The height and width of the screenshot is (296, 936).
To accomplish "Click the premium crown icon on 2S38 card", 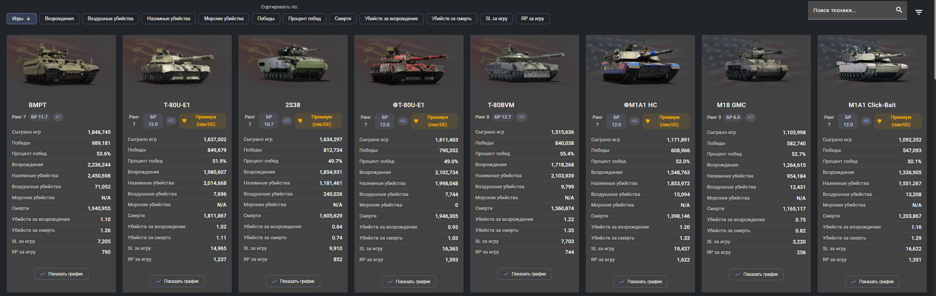I will [300, 121].
